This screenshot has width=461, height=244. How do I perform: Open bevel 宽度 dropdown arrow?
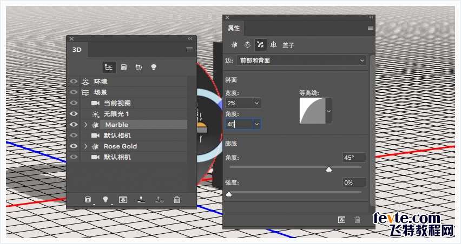click(256, 103)
